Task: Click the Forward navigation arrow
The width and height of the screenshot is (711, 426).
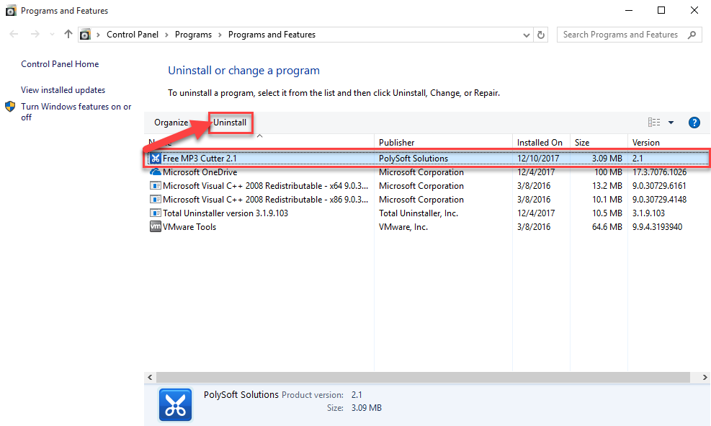Action: [35, 34]
